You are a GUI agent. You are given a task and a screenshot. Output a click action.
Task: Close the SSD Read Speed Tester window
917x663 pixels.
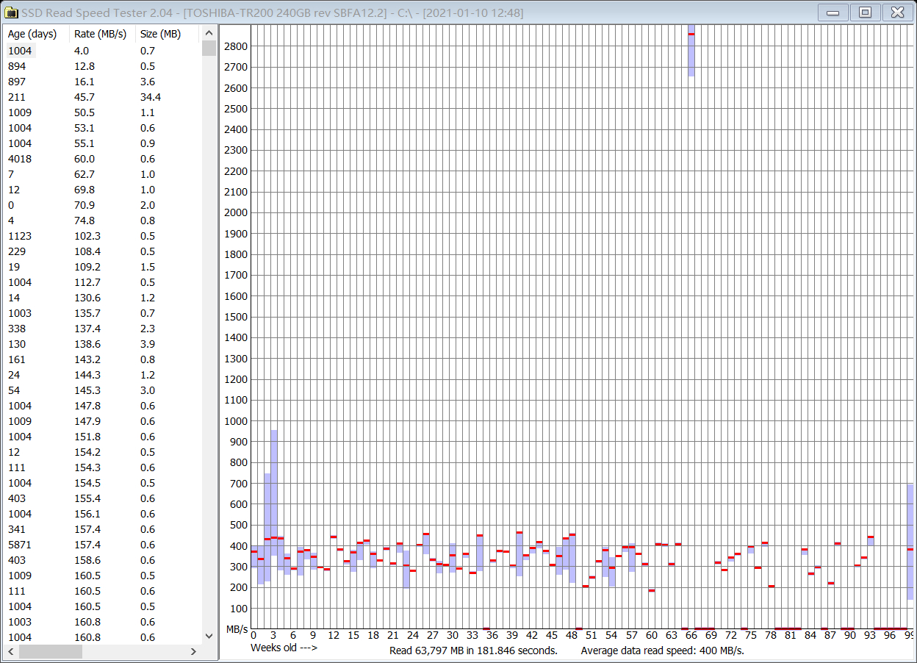click(x=898, y=12)
